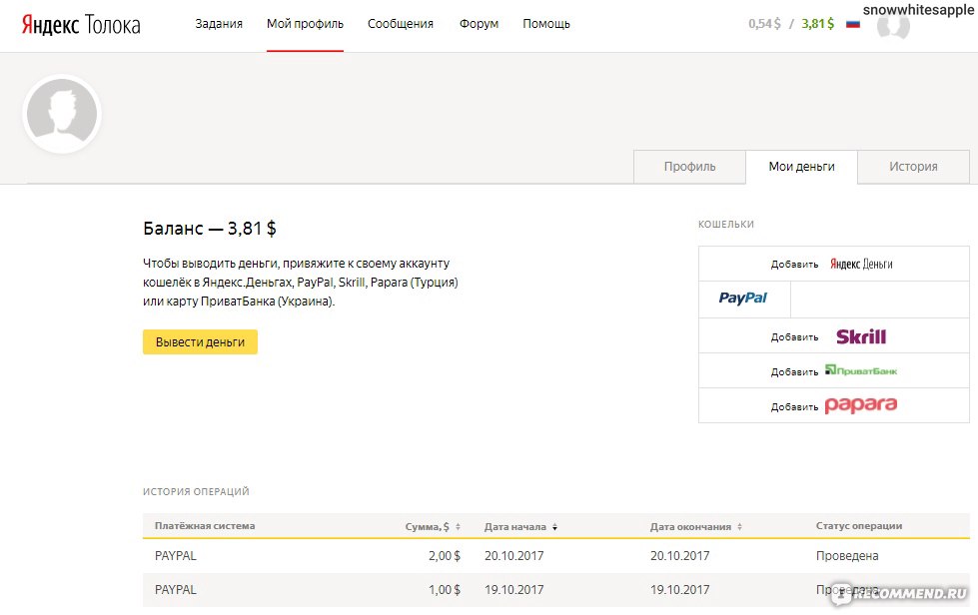Screen dimensions: 978x615
Task: Click the ИСТОРИЯ ОПЕРАЦИЙ heading
Action: (x=196, y=491)
